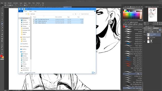Switch Explorer to details view icon
Screen dimensions: 162x91
93,73
